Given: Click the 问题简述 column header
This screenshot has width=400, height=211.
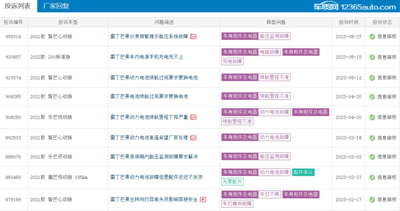Looking at the screenshot, I should point(164,22).
